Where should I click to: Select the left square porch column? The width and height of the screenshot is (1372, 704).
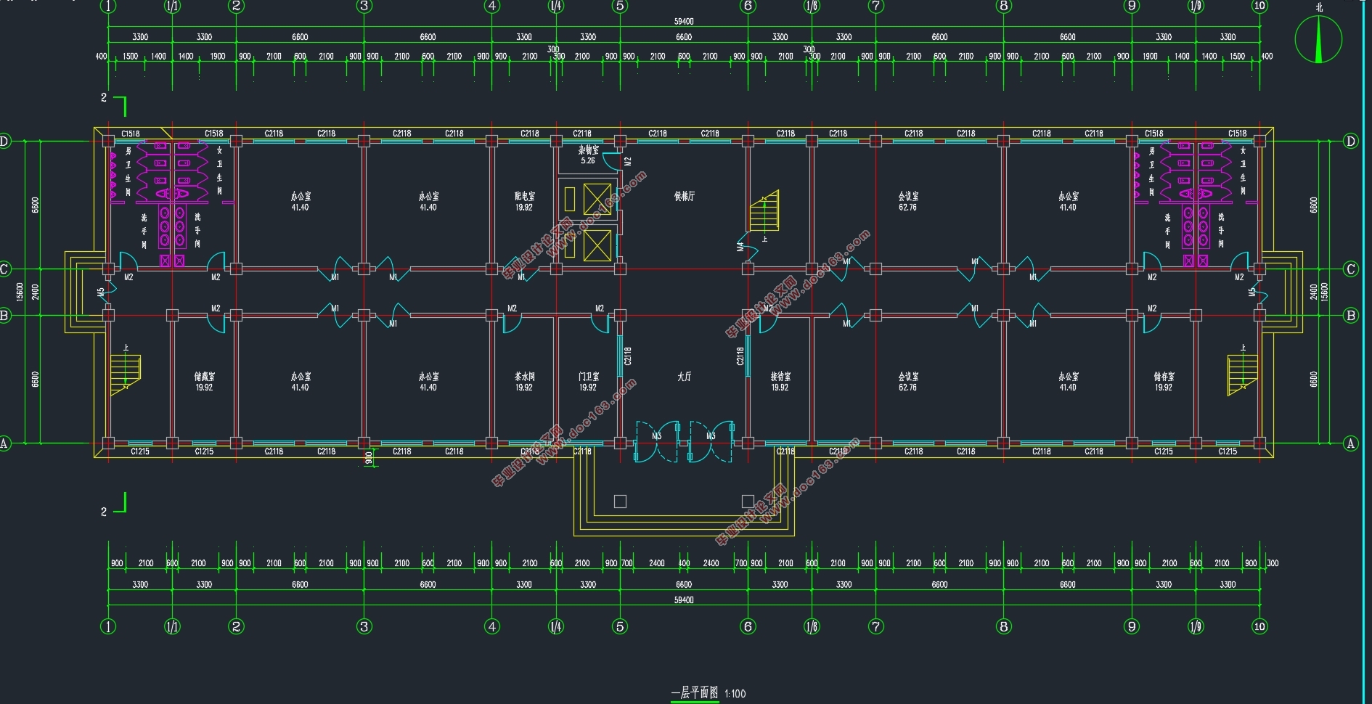[620, 502]
